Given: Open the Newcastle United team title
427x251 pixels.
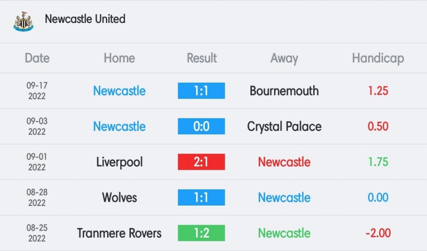Looking at the screenshot, I should tap(85, 19).
